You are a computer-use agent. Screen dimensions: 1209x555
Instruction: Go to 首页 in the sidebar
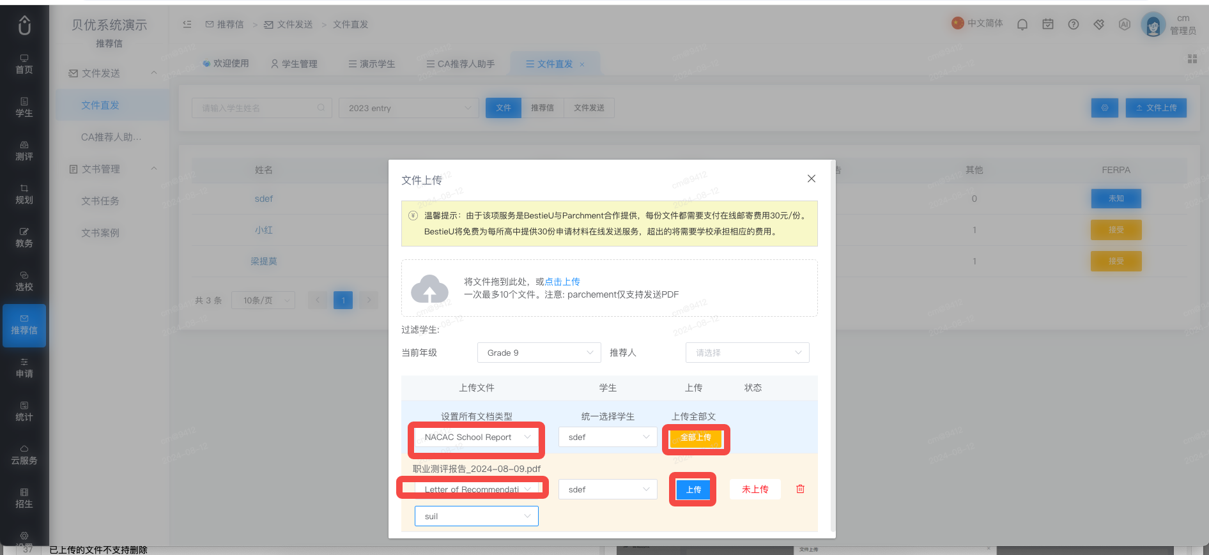point(24,65)
